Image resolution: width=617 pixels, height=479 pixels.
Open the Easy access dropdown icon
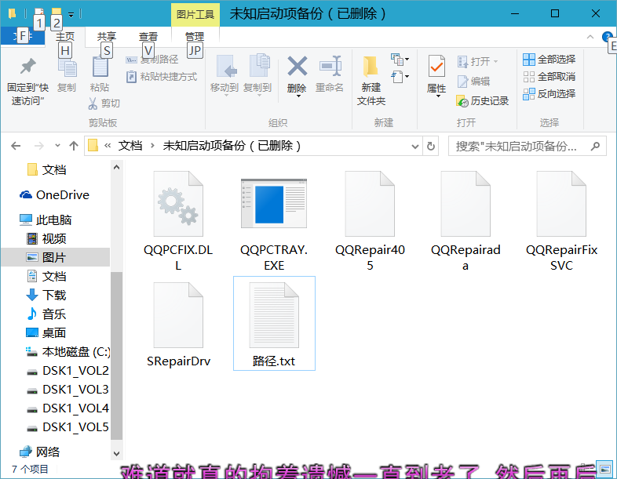coord(400,77)
